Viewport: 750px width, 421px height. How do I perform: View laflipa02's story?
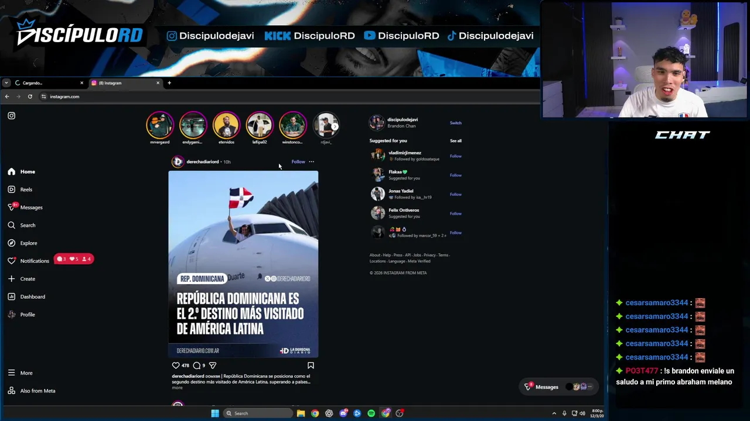pos(260,125)
